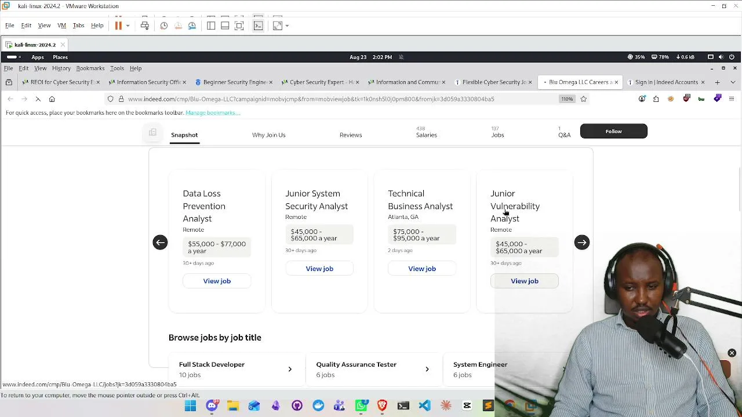Viewport: 742px width, 417px height.
Task: Open Docker Desktop from taskbar
Action: (x=318, y=406)
